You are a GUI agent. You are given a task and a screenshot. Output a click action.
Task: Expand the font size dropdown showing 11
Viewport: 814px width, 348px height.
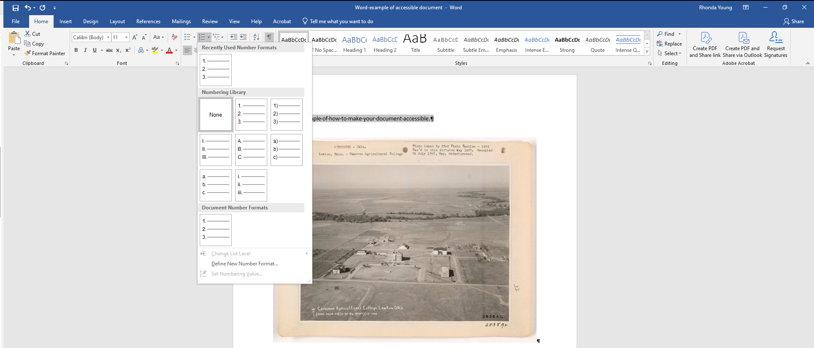pos(126,37)
